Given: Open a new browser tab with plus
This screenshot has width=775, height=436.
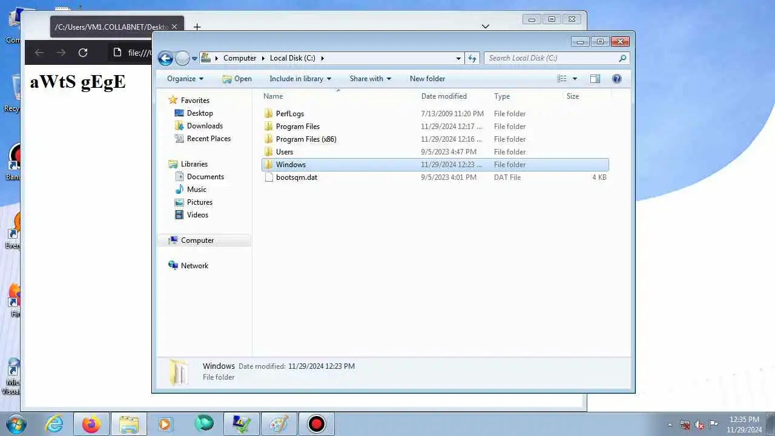Looking at the screenshot, I should [197, 27].
